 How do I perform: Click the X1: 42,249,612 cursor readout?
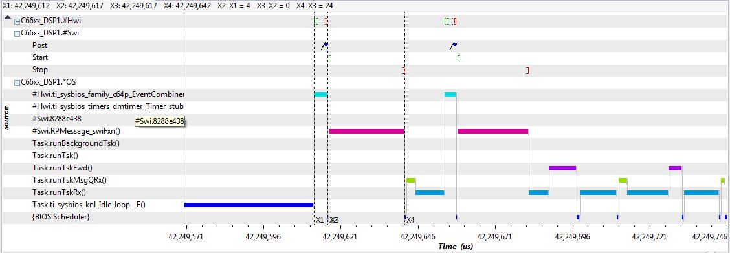click(x=26, y=6)
